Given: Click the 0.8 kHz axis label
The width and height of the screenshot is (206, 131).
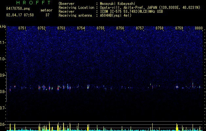Looking at the screenshot, I should tap(3, 92).
